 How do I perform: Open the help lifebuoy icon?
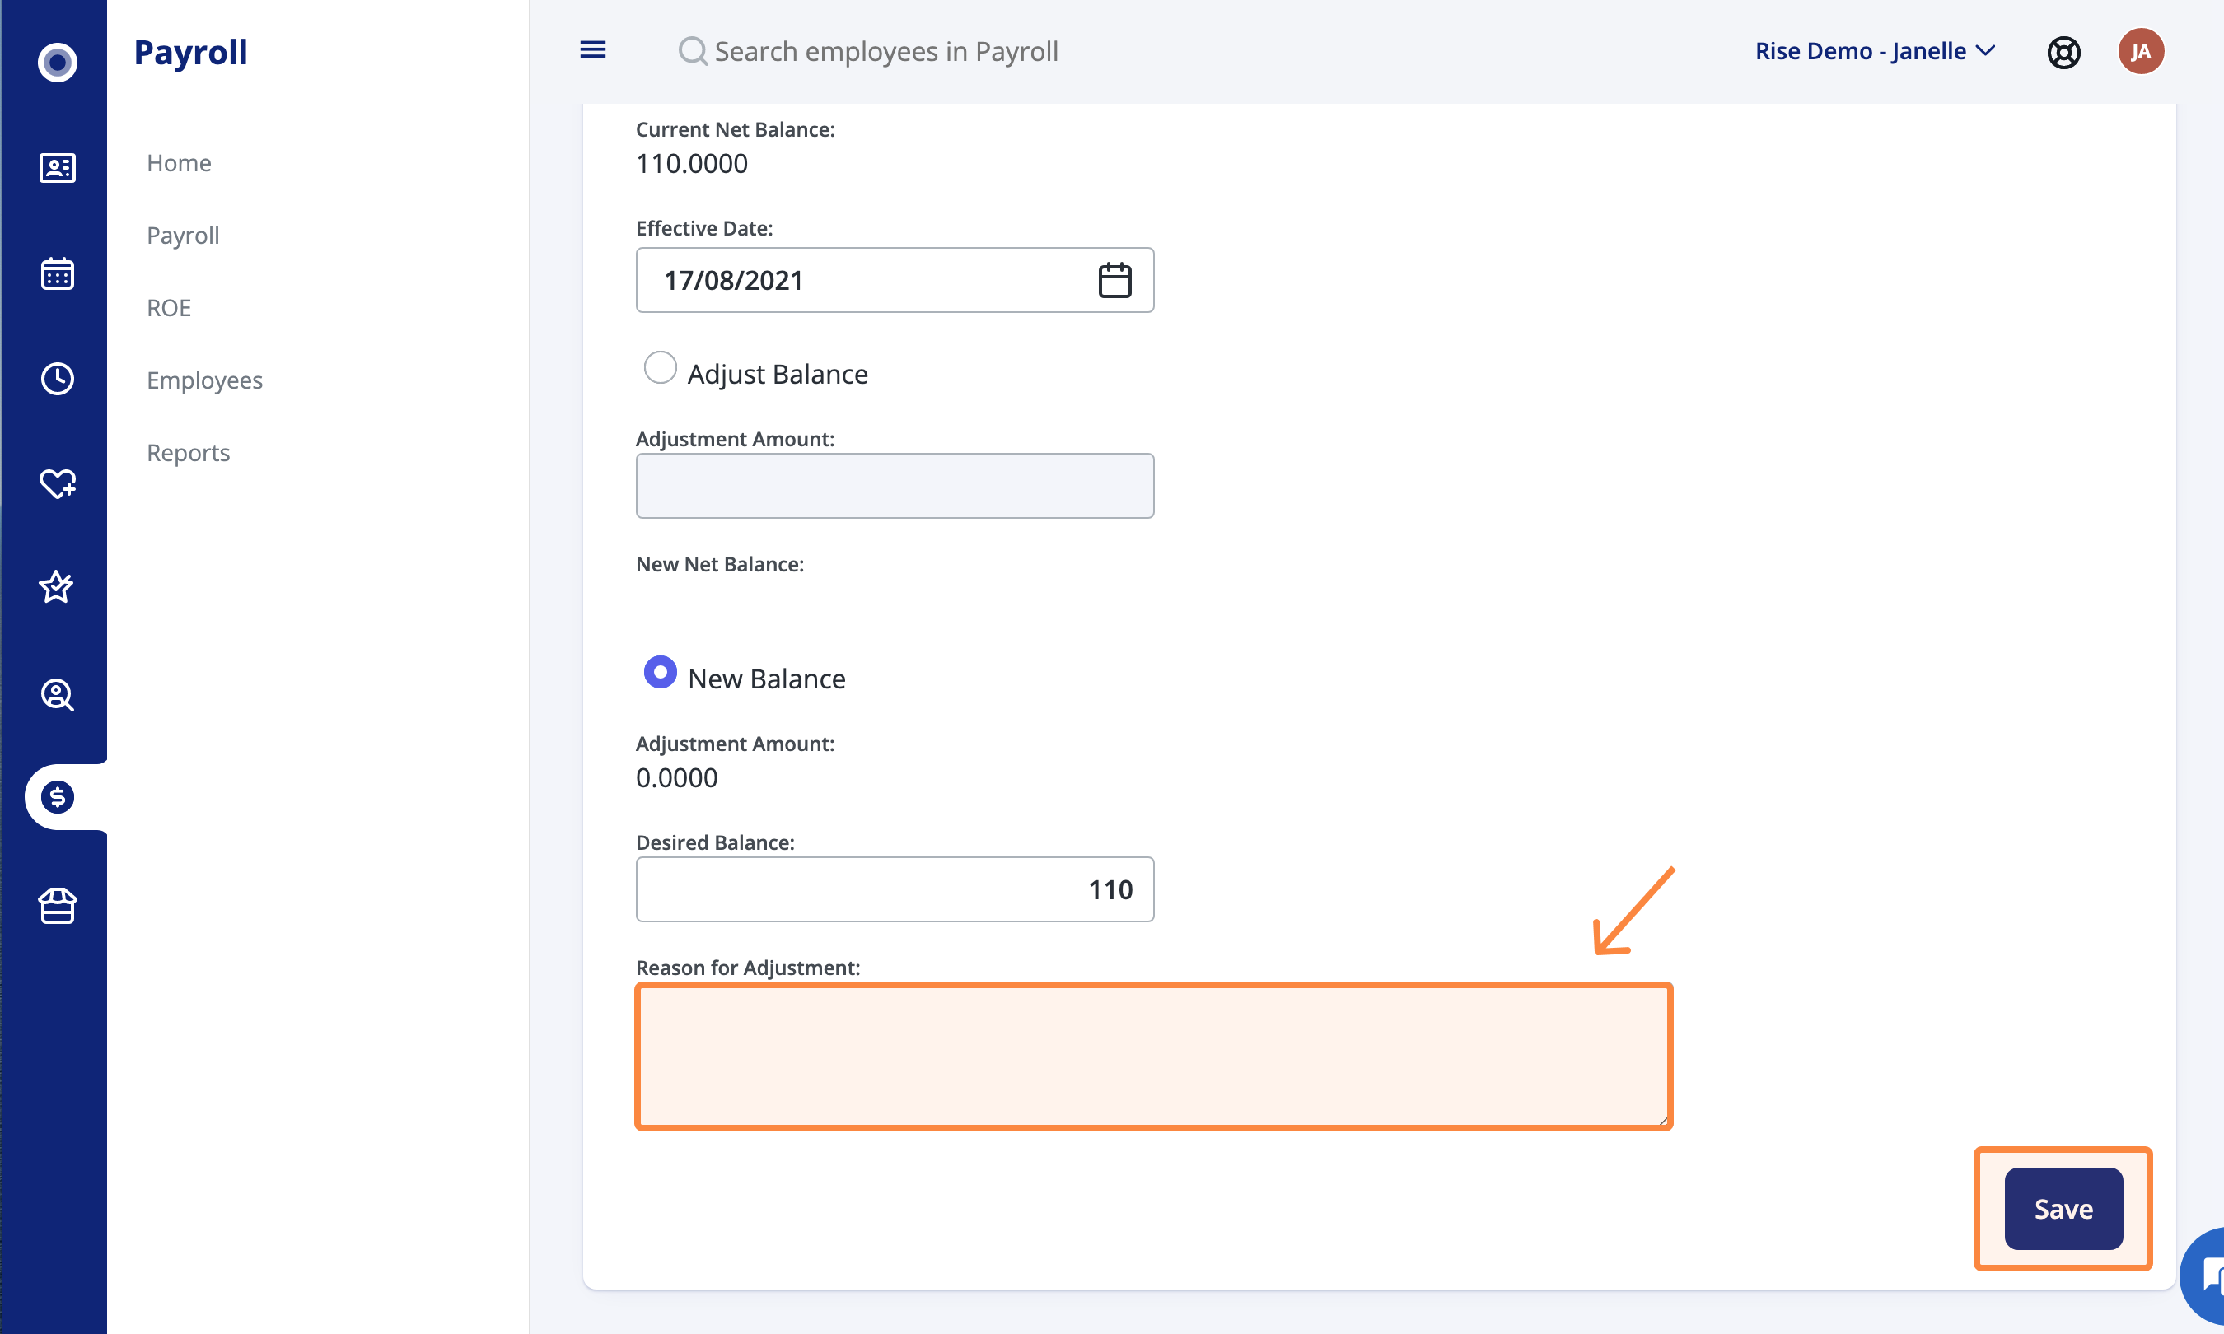pos(2063,52)
